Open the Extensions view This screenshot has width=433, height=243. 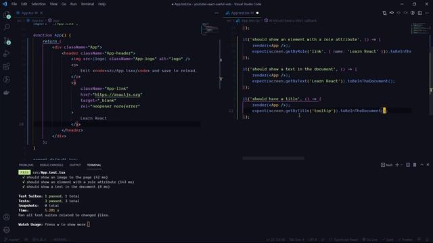[7, 66]
